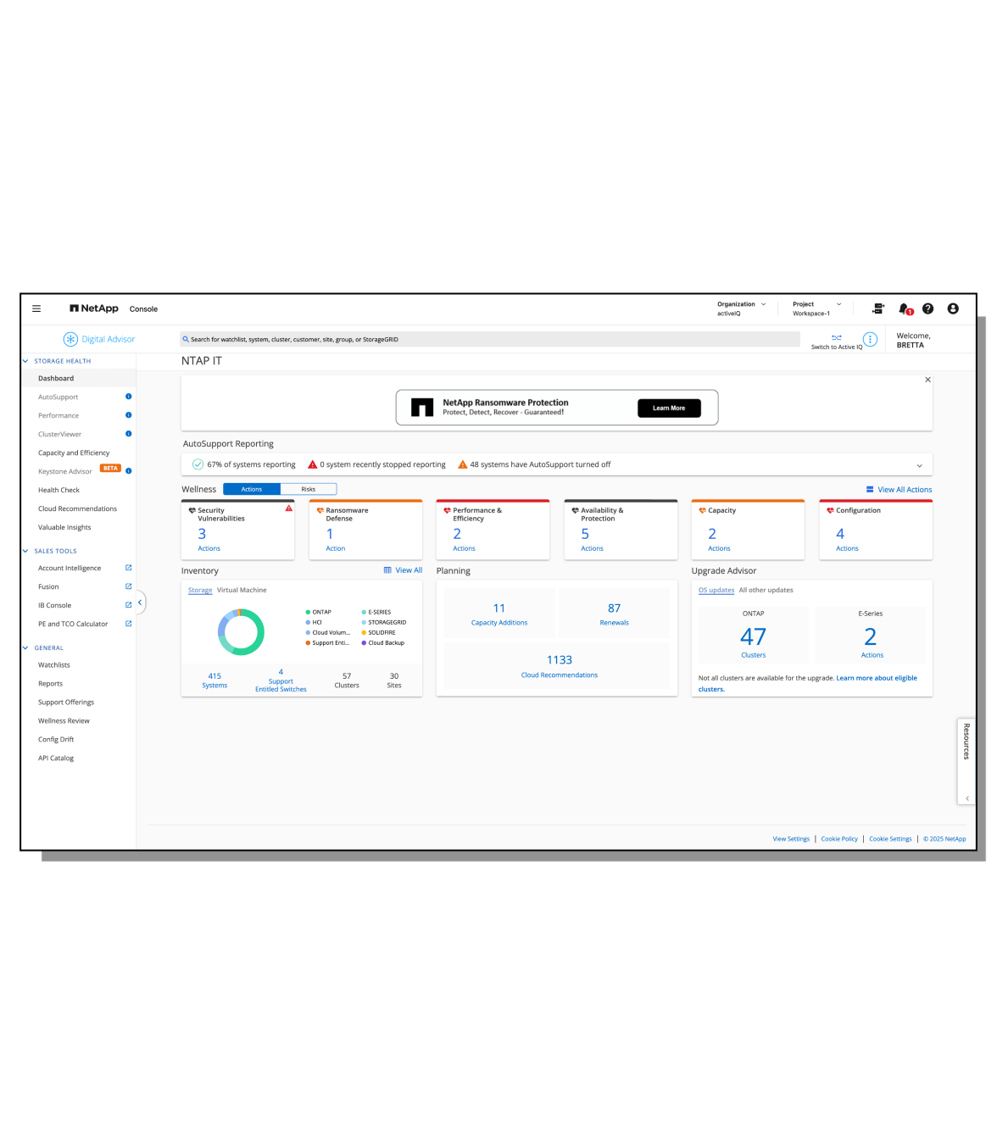Open the notifications bell icon
Viewport: 997px width, 1144px height.
[904, 308]
